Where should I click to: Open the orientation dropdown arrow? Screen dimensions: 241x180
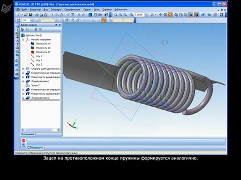point(156,15)
